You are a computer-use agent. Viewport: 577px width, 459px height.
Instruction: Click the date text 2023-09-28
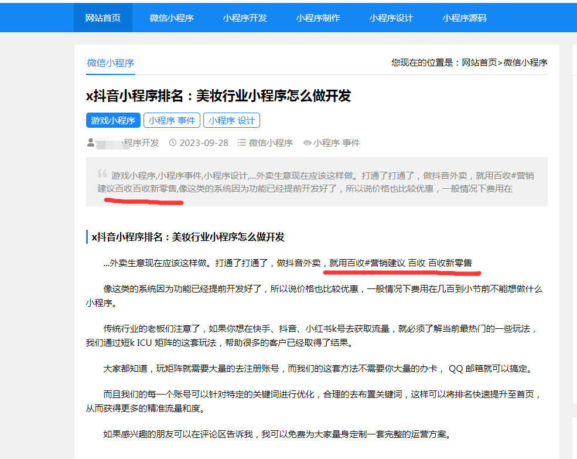coord(204,143)
